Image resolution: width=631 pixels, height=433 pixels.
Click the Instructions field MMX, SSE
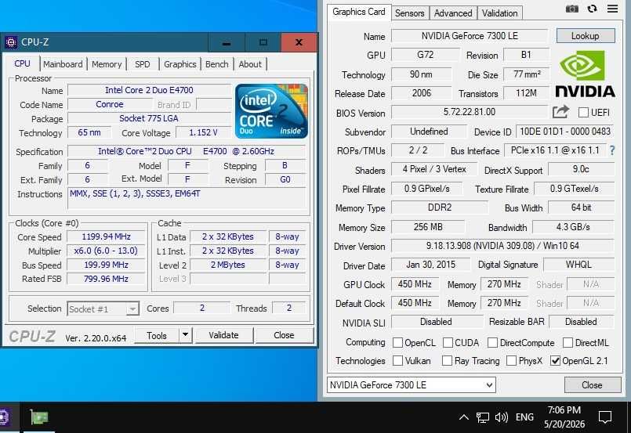click(188, 198)
